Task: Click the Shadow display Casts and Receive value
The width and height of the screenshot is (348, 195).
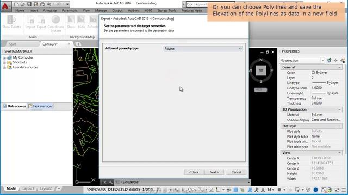Action: pyautogui.click(x=326, y=120)
